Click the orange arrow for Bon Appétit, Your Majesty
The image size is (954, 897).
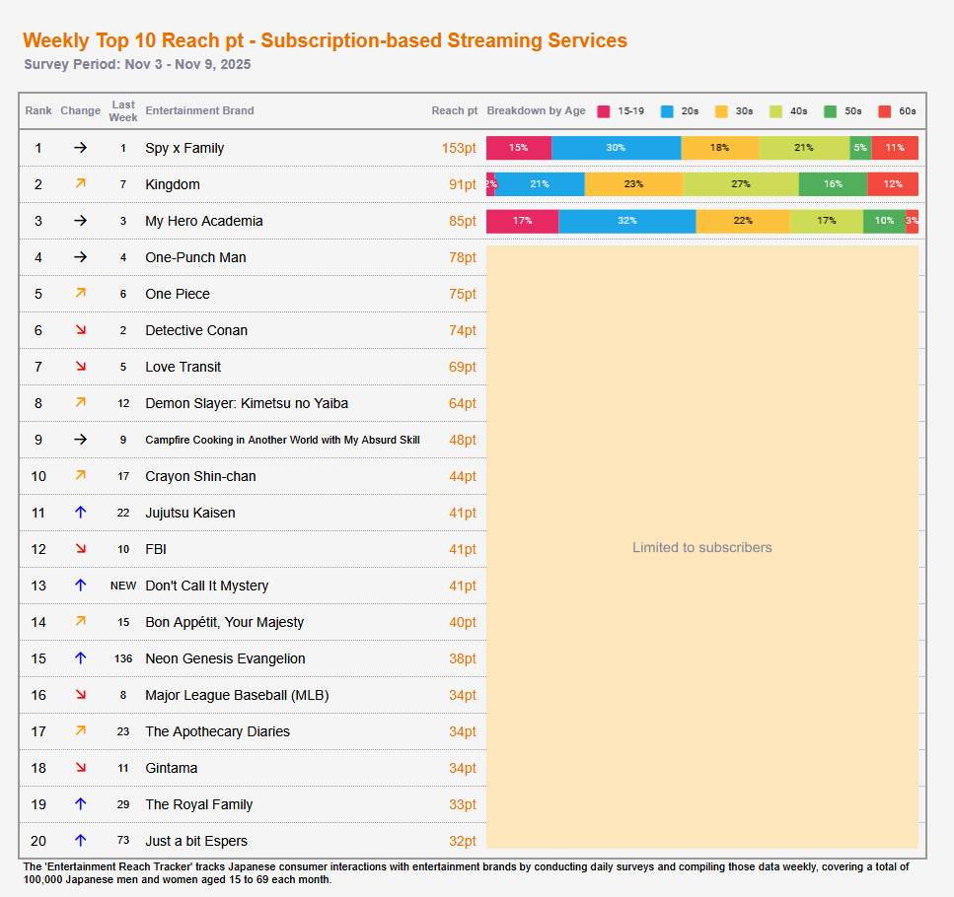click(80, 620)
